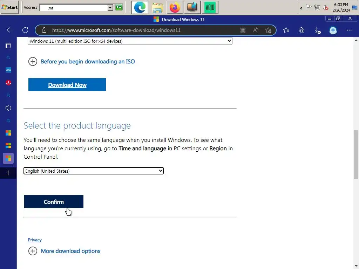Open the Windows 11 multi-edition ISO dropdown
This screenshot has width=359, height=269.
[130, 41]
